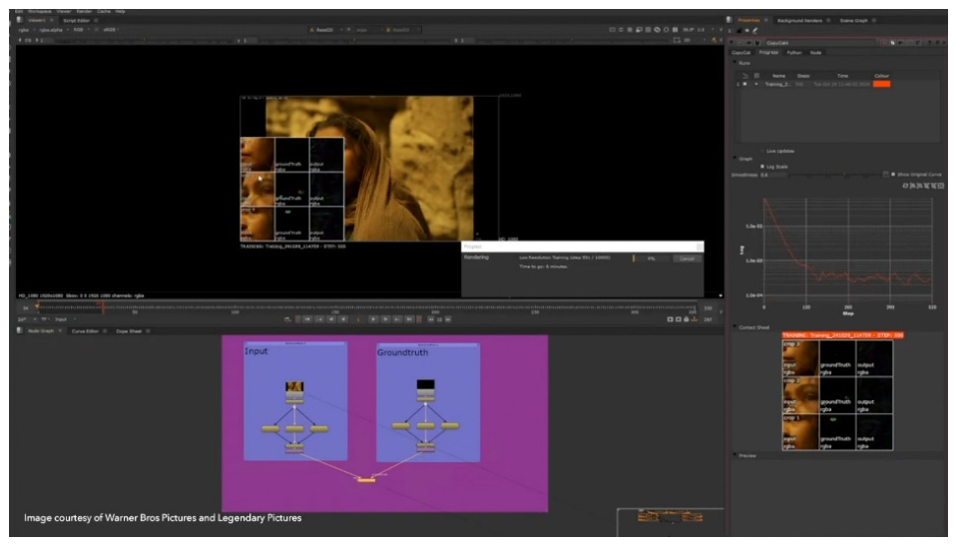Jump to the first frame
This screenshot has height=545, width=956.
click(x=307, y=318)
